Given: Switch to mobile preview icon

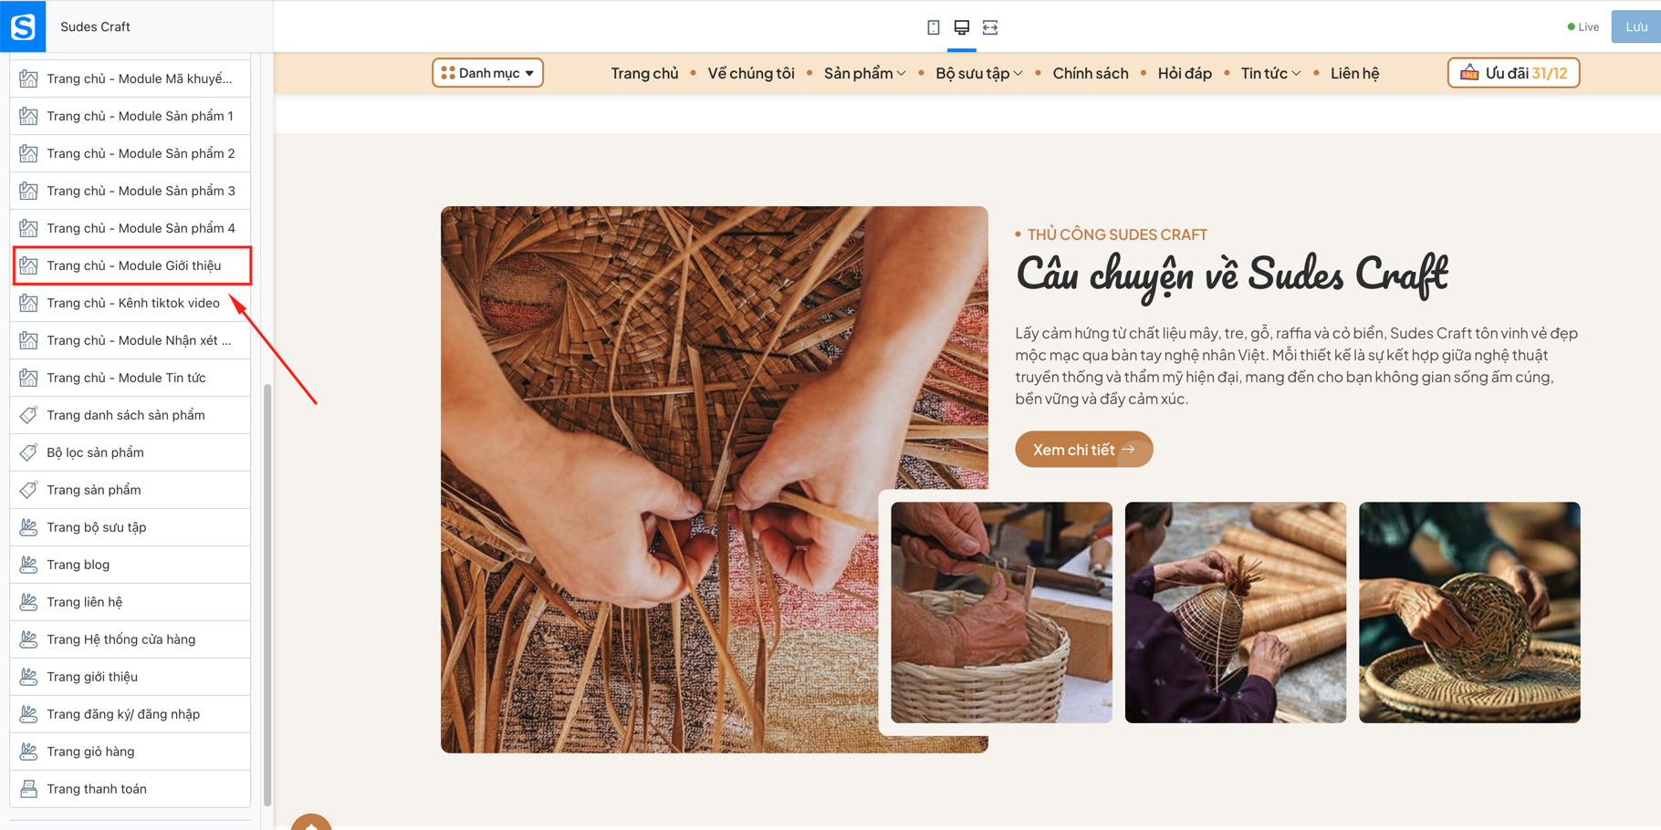Looking at the screenshot, I should point(933,27).
